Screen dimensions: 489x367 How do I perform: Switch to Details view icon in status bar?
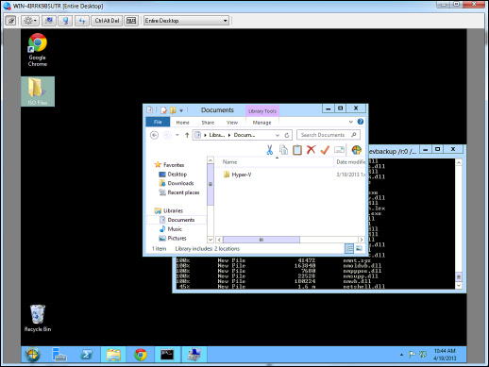pyautogui.click(x=349, y=249)
